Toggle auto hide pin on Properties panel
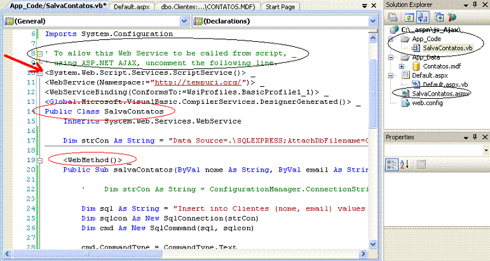This screenshot has width=490, height=261. pos(475,137)
